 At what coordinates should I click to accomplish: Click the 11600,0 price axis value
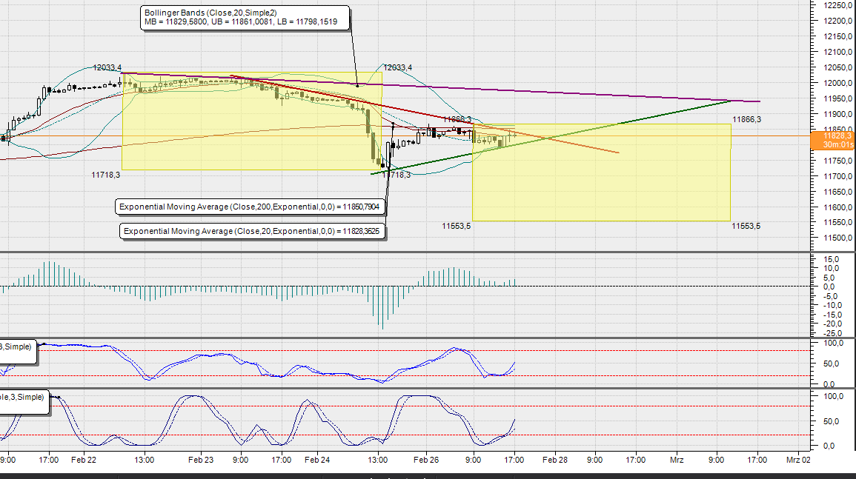click(x=838, y=207)
